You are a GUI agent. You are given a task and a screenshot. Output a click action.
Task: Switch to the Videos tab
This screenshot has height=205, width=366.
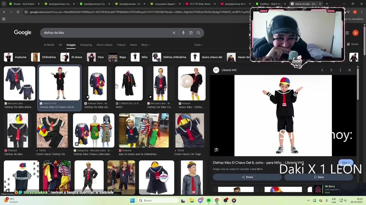(121, 45)
